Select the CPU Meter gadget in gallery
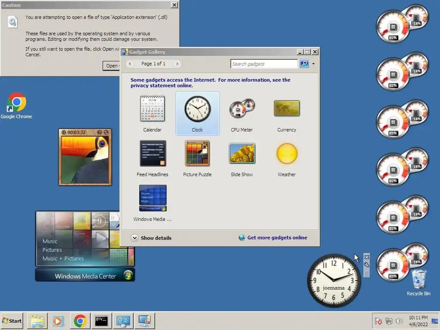The image size is (440, 330). pyautogui.click(x=242, y=113)
